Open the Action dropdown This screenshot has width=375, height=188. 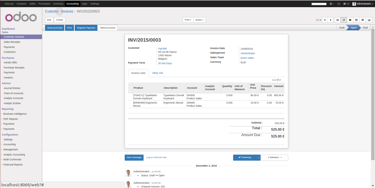point(199,20)
